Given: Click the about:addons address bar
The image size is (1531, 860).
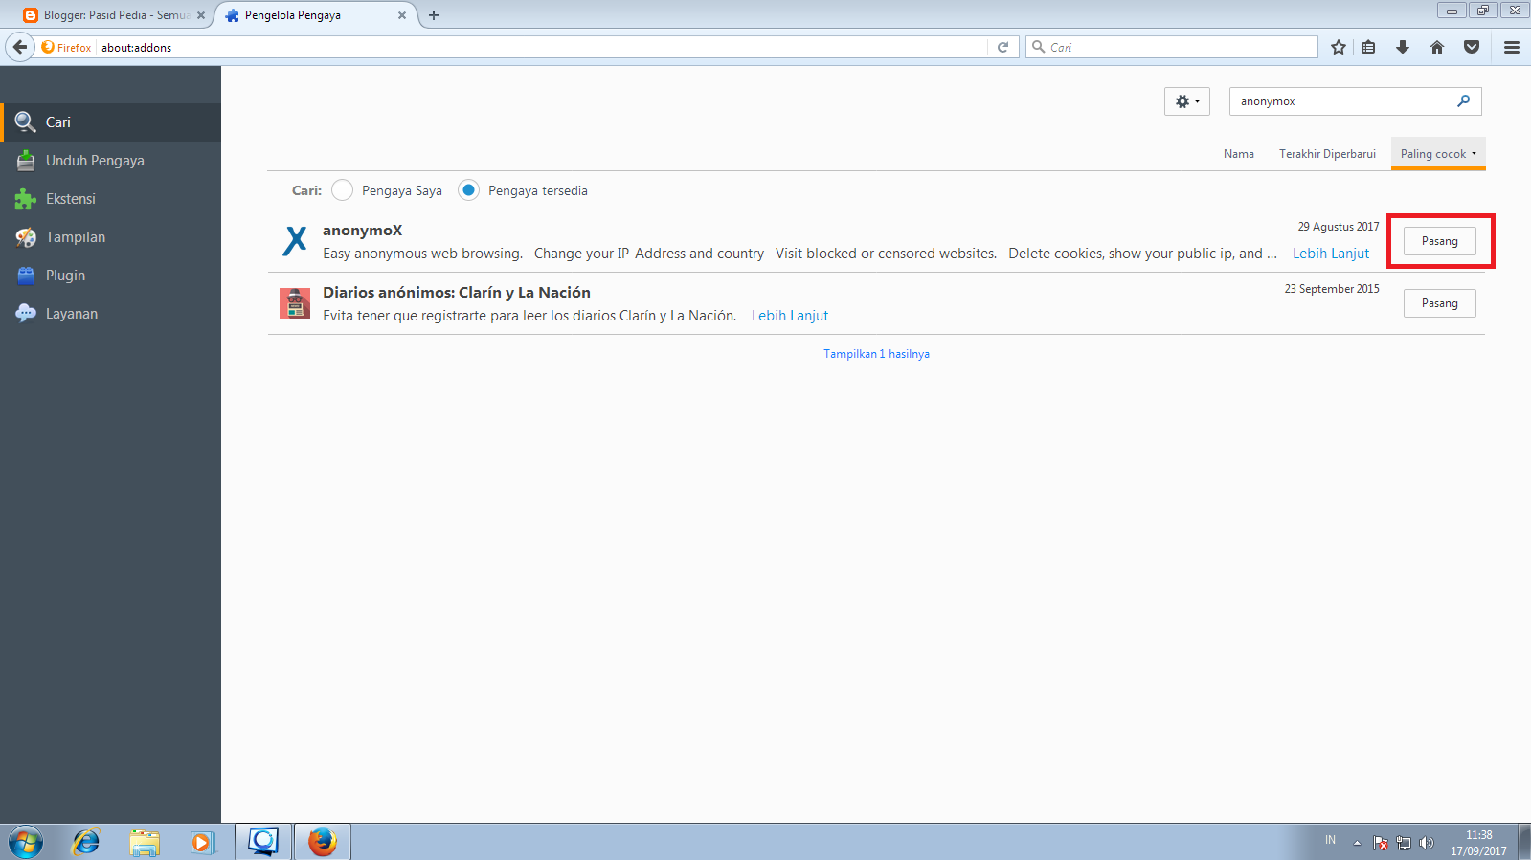Looking at the screenshot, I should (541, 47).
